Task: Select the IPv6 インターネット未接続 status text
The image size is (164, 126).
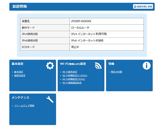Action: pos(87,41)
